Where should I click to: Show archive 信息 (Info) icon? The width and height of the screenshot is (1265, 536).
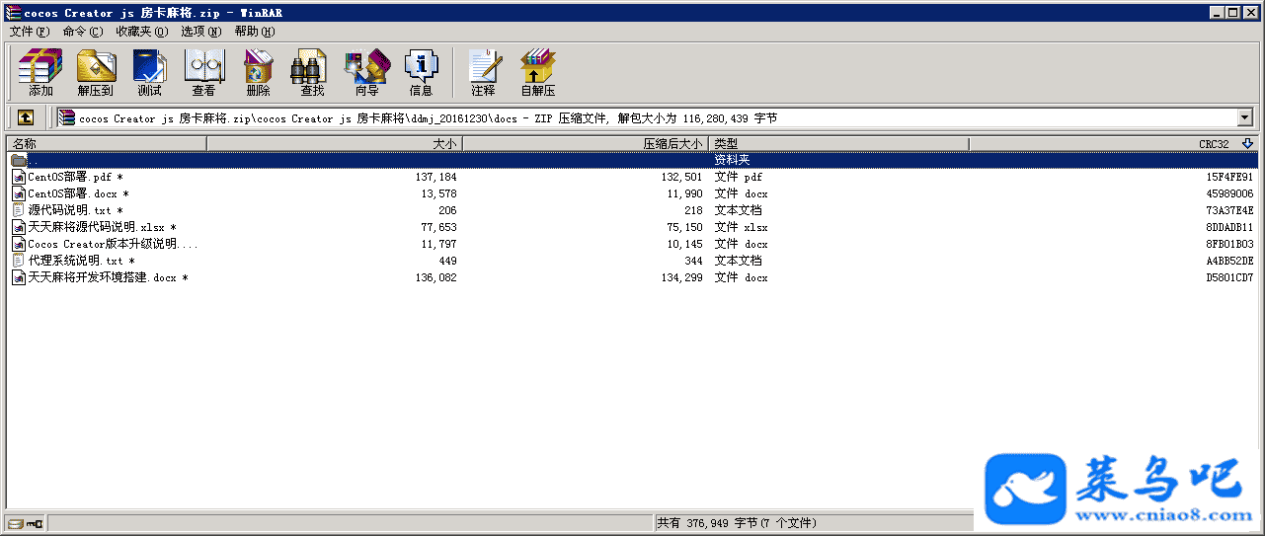click(421, 72)
